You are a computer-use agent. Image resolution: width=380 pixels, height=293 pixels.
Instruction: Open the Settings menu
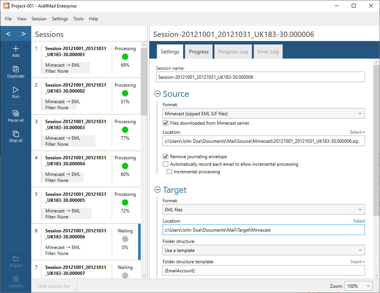pos(60,19)
